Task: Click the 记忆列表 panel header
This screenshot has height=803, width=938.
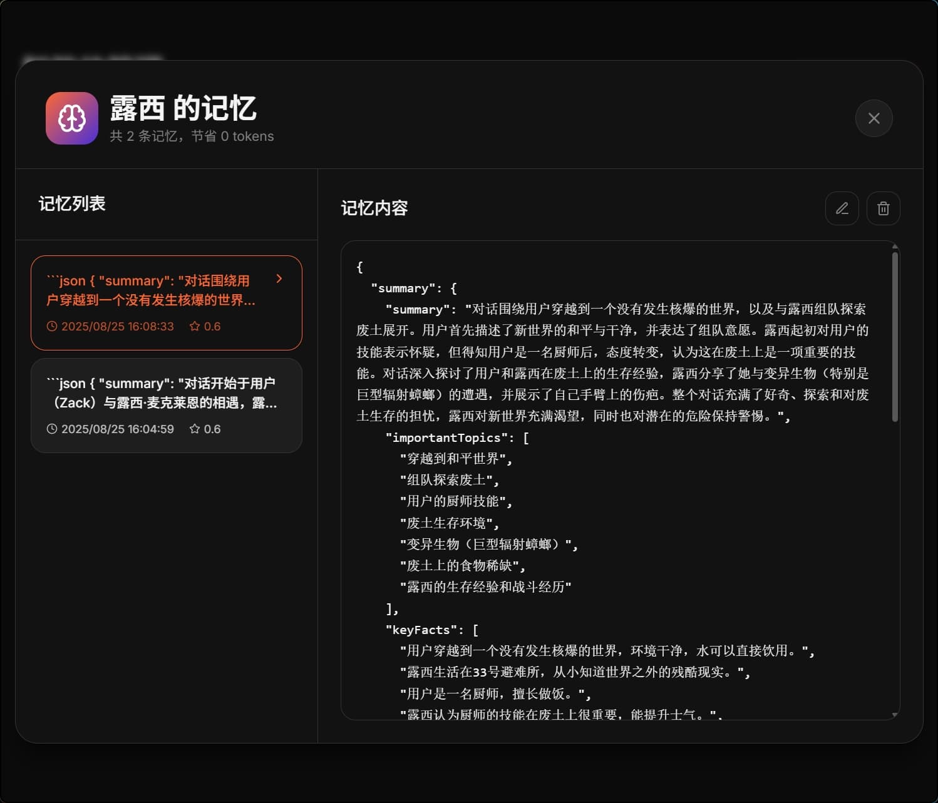Action: (x=72, y=203)
